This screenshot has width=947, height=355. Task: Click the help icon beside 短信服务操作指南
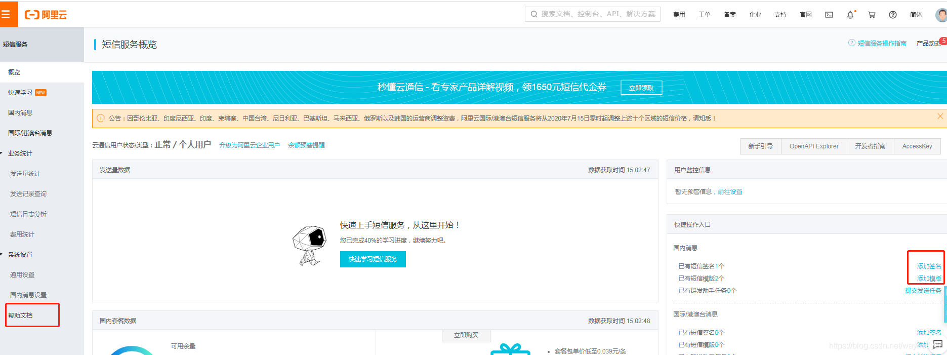pos(852,43)
